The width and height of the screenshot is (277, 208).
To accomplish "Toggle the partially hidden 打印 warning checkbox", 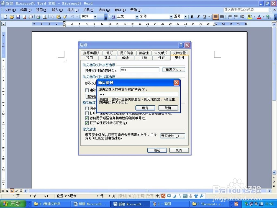I will tap(87, 113).
